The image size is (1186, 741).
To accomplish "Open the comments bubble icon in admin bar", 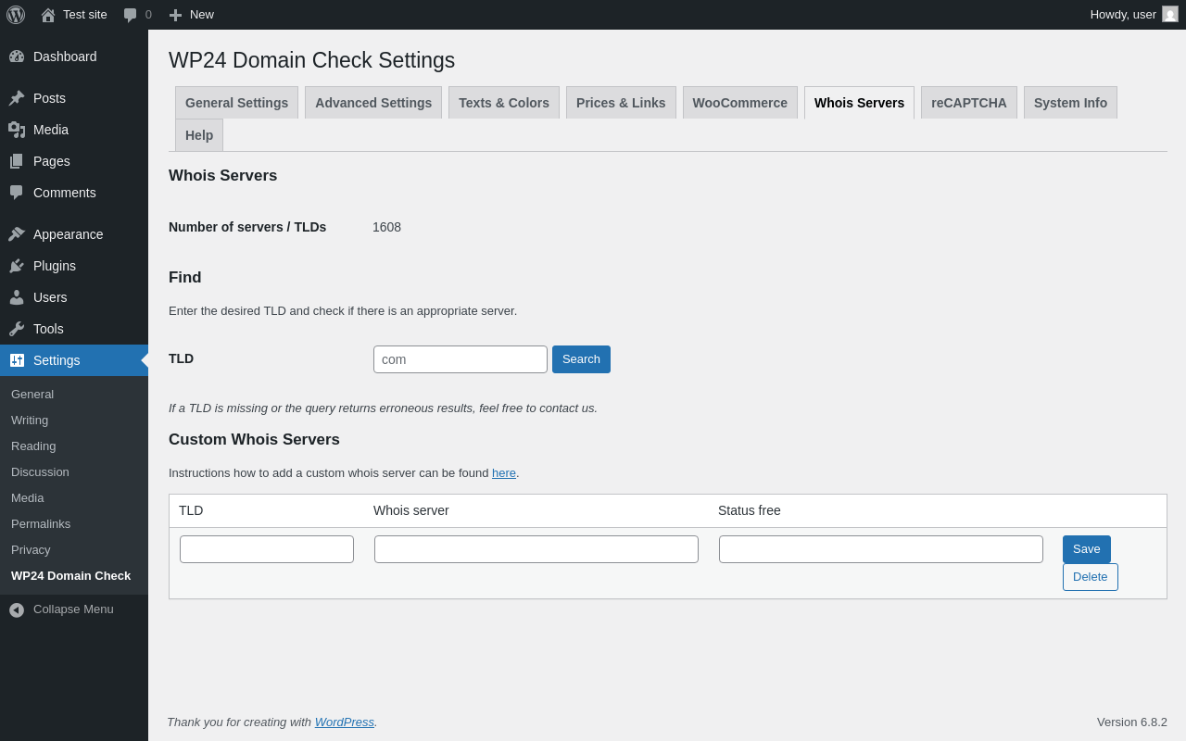I will [130, 15].
